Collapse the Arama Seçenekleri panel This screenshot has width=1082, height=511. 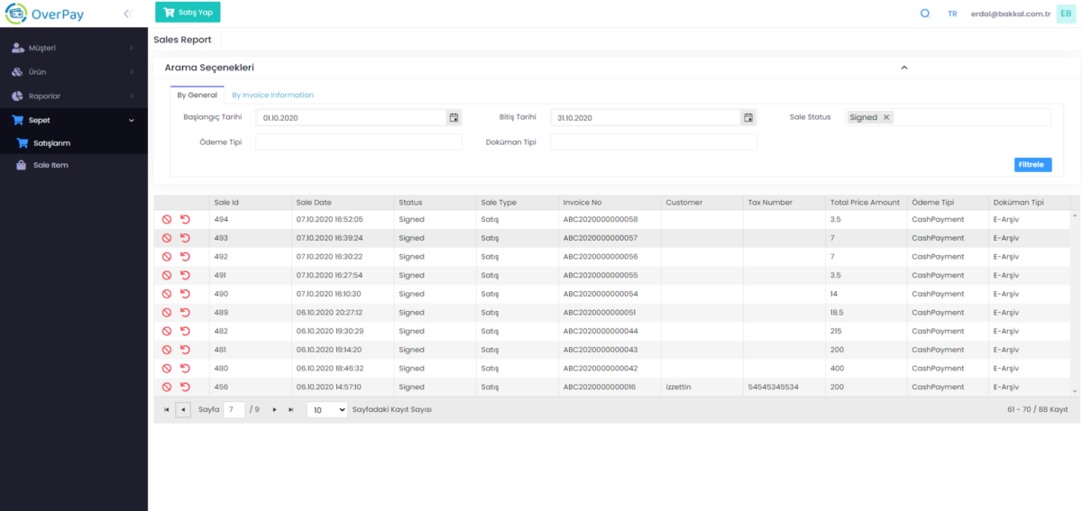point(903,68)
